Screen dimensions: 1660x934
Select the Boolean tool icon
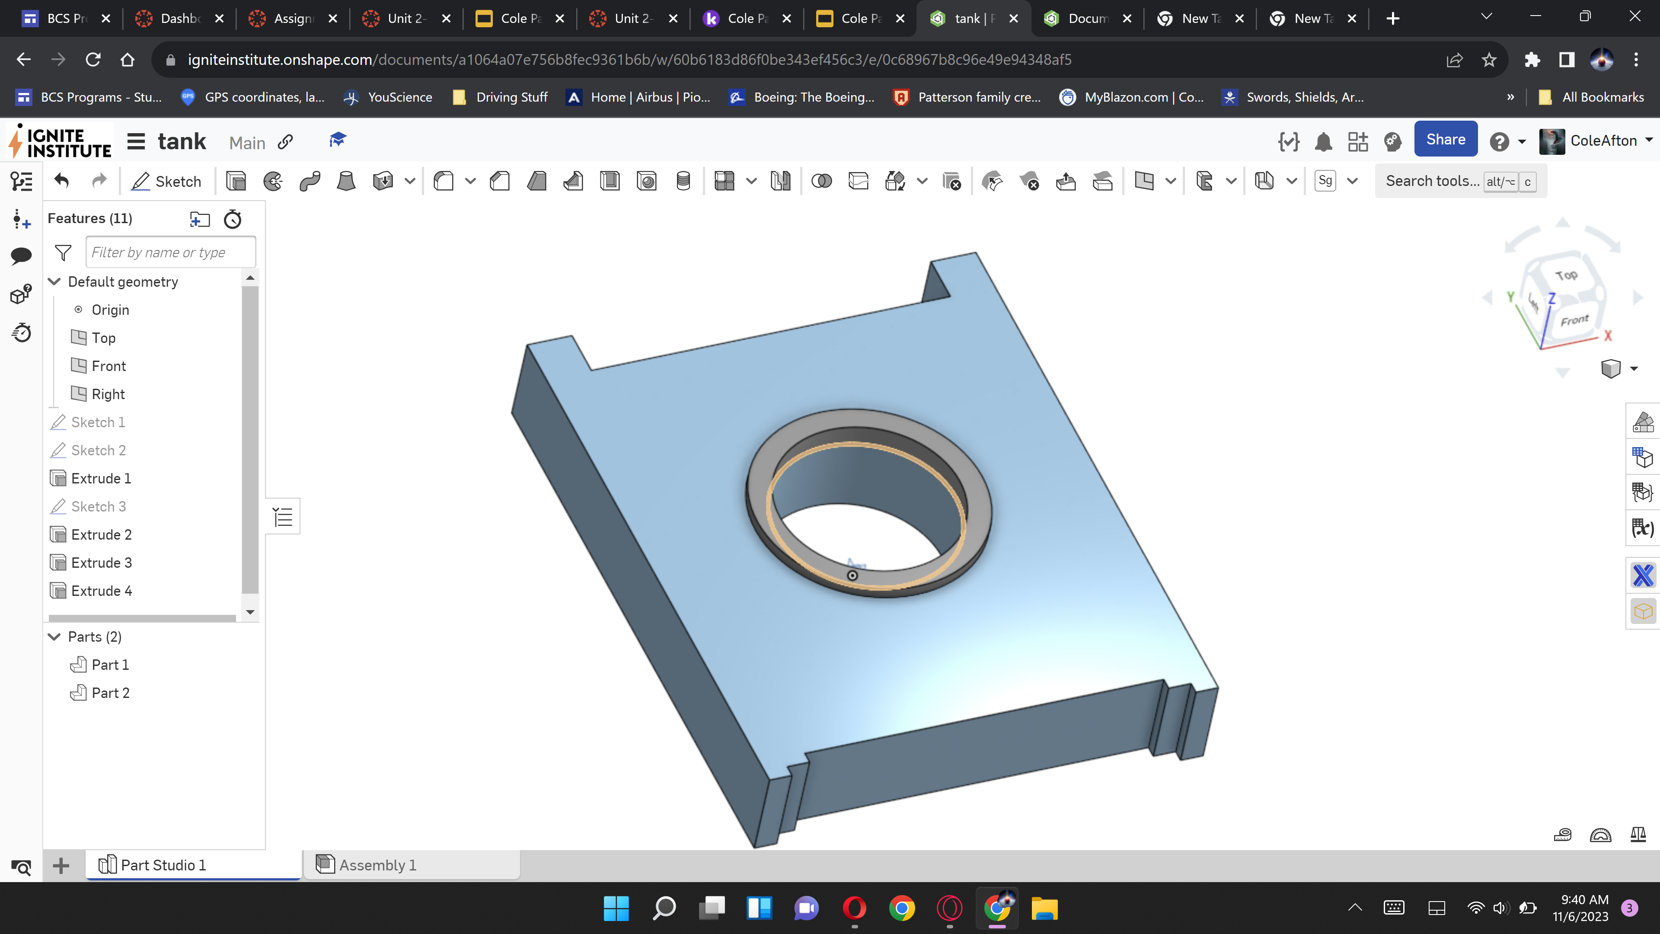click(821, 181)
